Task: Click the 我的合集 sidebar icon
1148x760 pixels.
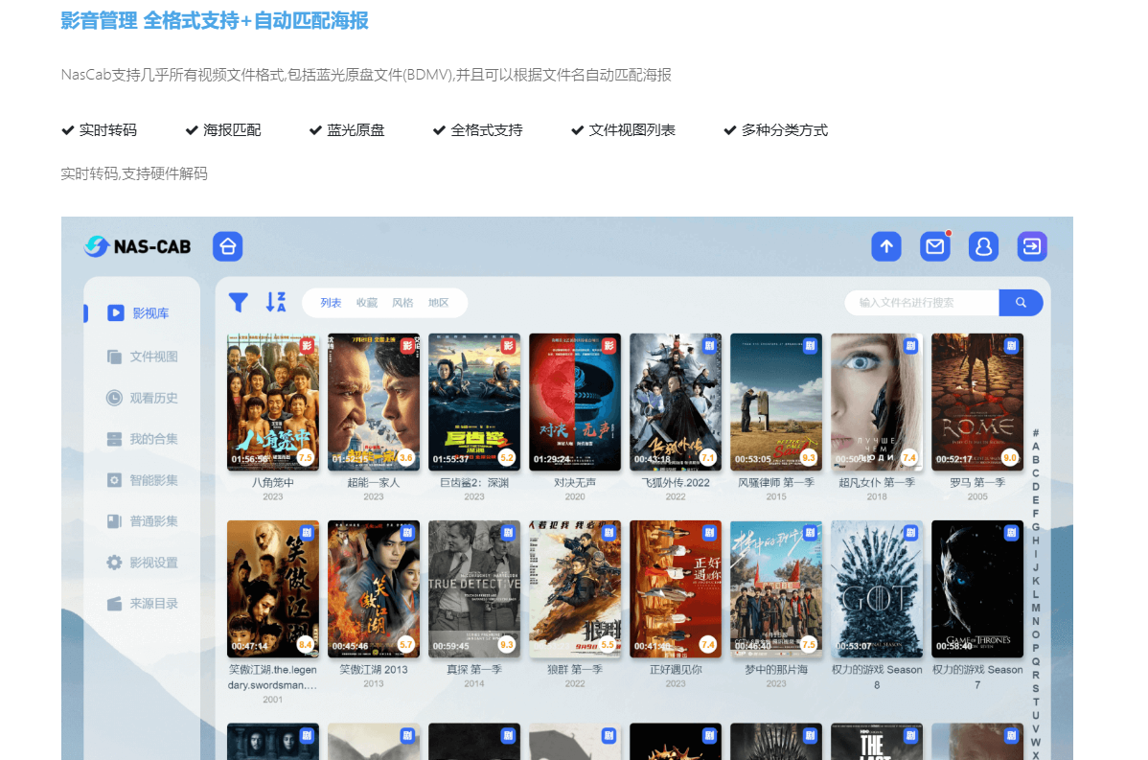Action: click(114, 439)
